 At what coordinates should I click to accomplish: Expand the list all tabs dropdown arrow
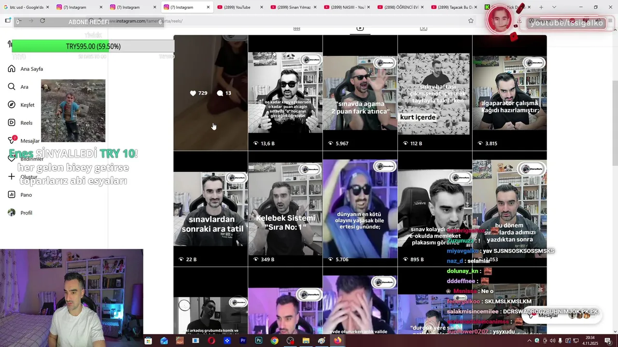[554, 7]
